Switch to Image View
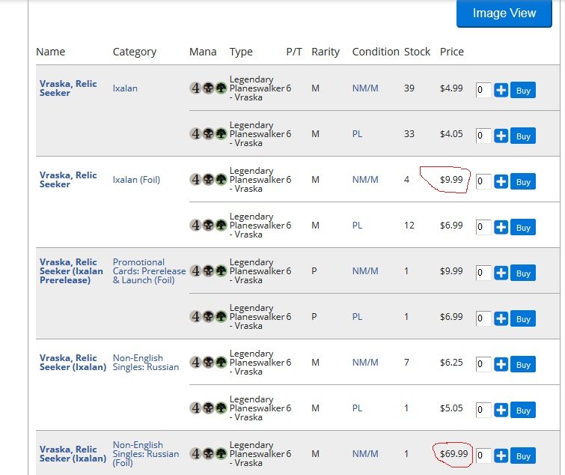Screen dimensions: 565x475 (x=504, y=13)
